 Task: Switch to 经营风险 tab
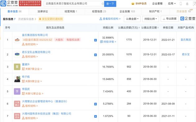71,12
